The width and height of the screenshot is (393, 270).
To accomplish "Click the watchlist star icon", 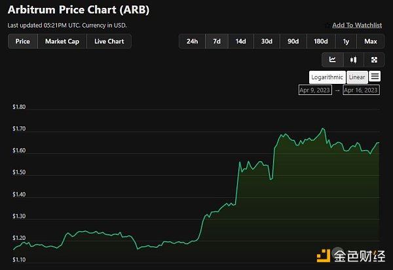I will 327,25.
